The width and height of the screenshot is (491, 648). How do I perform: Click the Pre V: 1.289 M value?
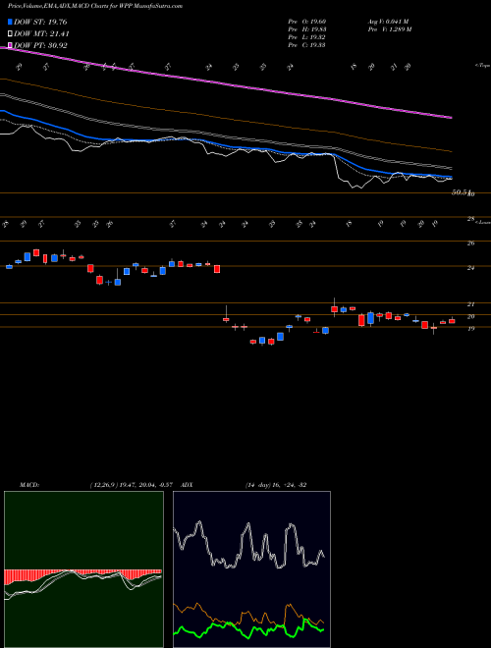click(389, 29)
